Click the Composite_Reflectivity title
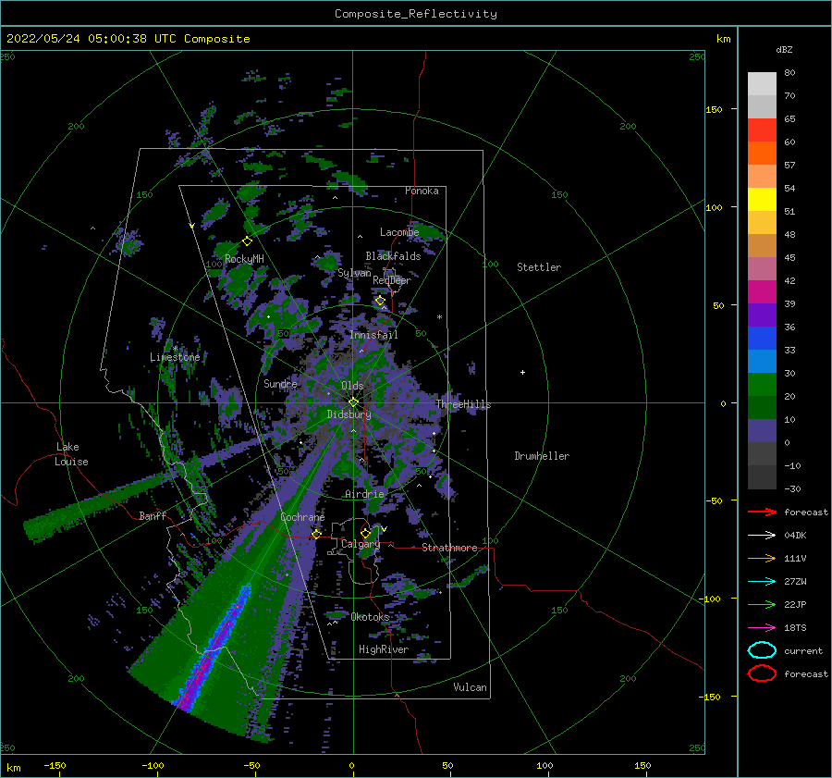Screen dimensions: 832x778 click(415, 14)
